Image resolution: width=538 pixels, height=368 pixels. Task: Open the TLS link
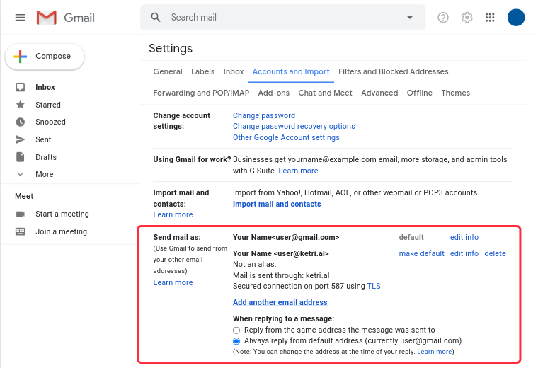point(374,286)
